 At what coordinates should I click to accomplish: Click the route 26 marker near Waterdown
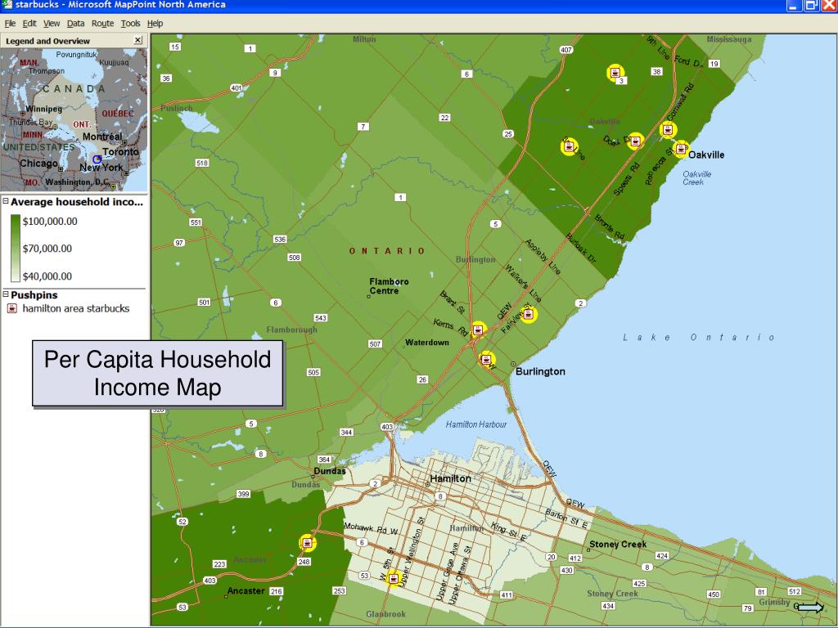click(422, 379)
